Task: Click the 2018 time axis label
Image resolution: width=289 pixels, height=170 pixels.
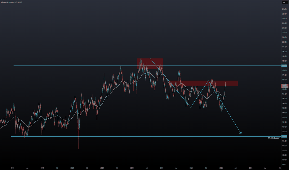Action: (12, 168)
